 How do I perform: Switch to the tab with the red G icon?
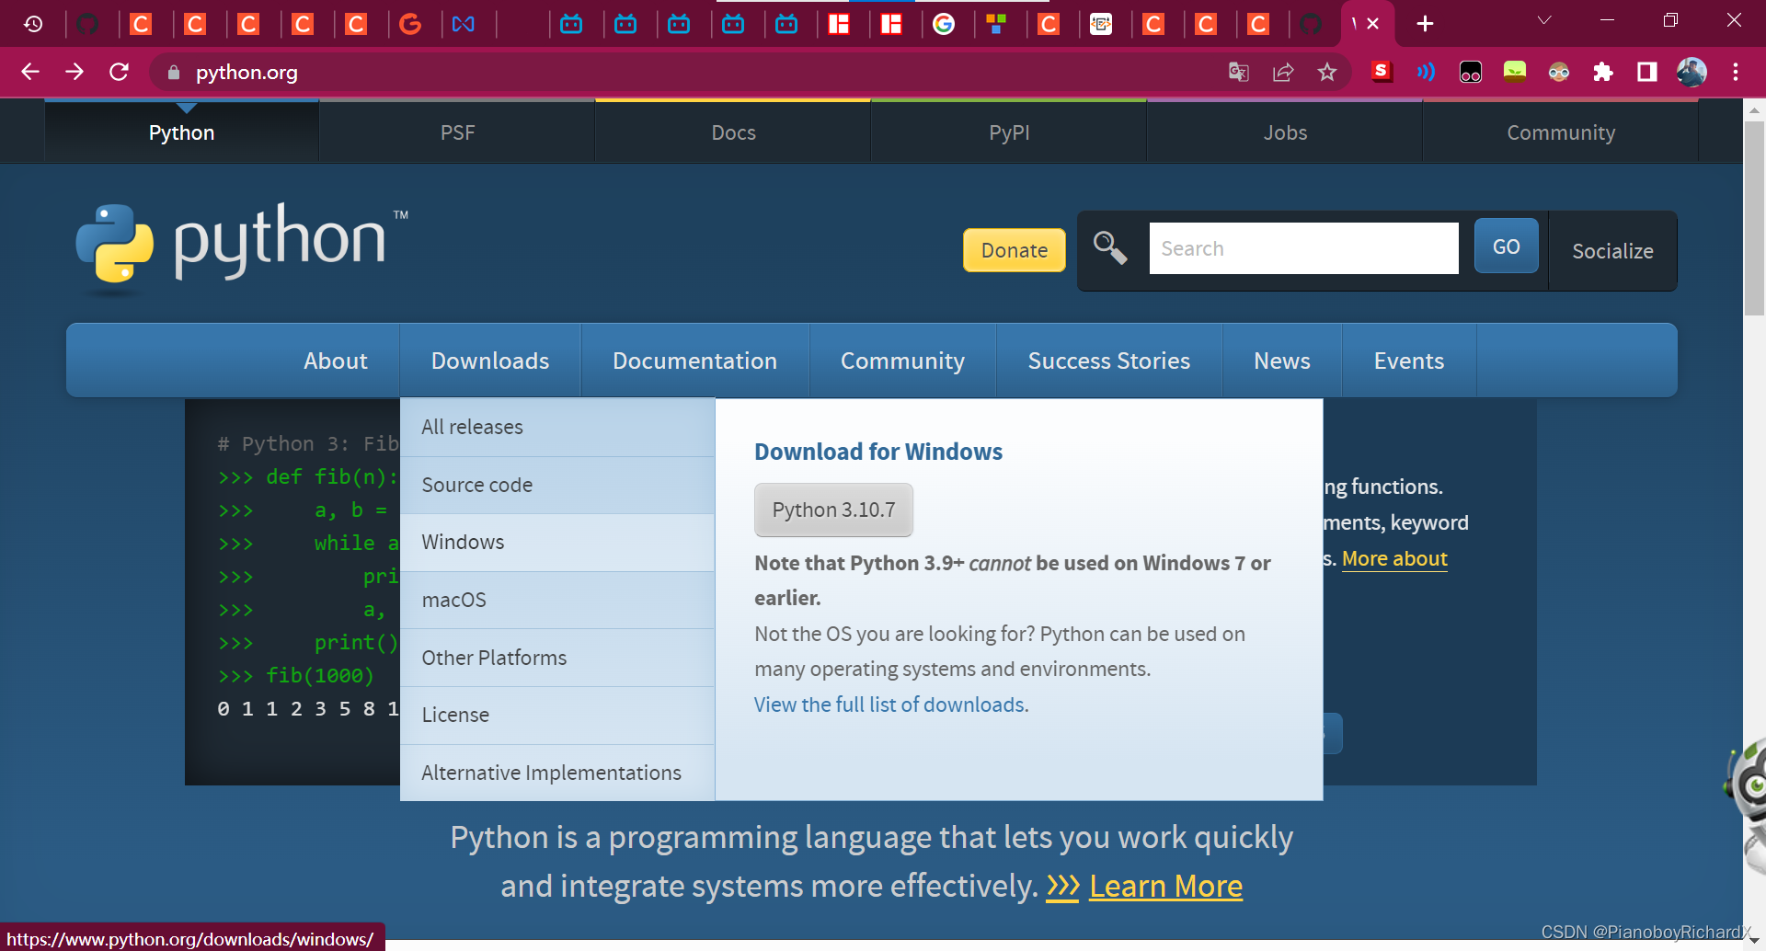click(410, 24)
